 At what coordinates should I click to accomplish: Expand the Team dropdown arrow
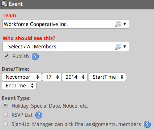coord(125,24)
